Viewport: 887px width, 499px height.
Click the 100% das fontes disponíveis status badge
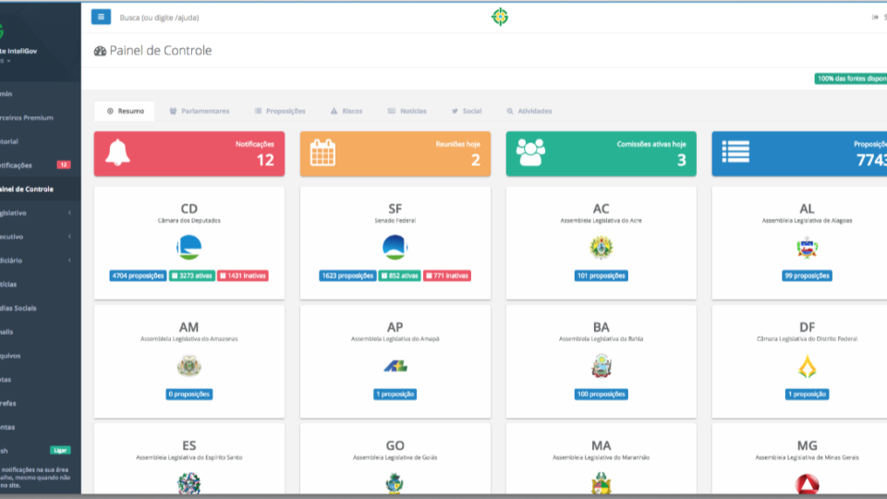click(x=851, y=79)
